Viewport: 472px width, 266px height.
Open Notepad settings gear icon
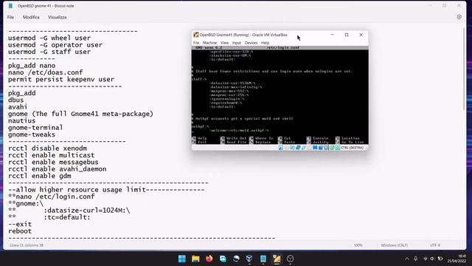point(459,17)
